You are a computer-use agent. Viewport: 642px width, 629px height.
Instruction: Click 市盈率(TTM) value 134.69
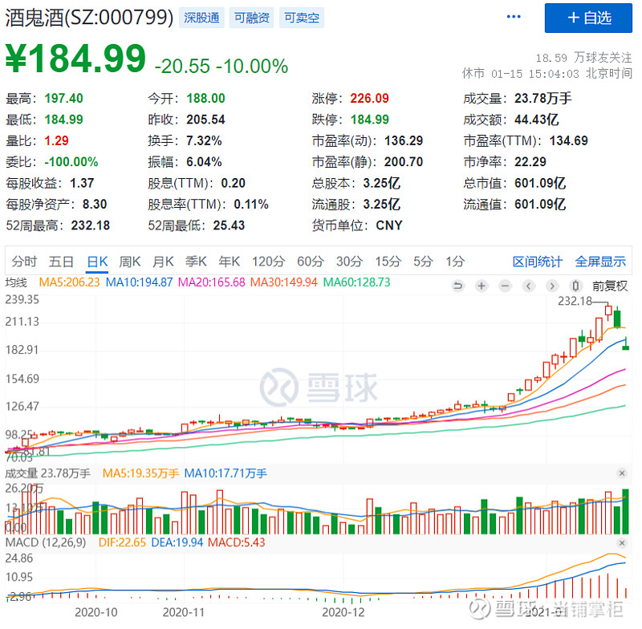pos(569,140)
